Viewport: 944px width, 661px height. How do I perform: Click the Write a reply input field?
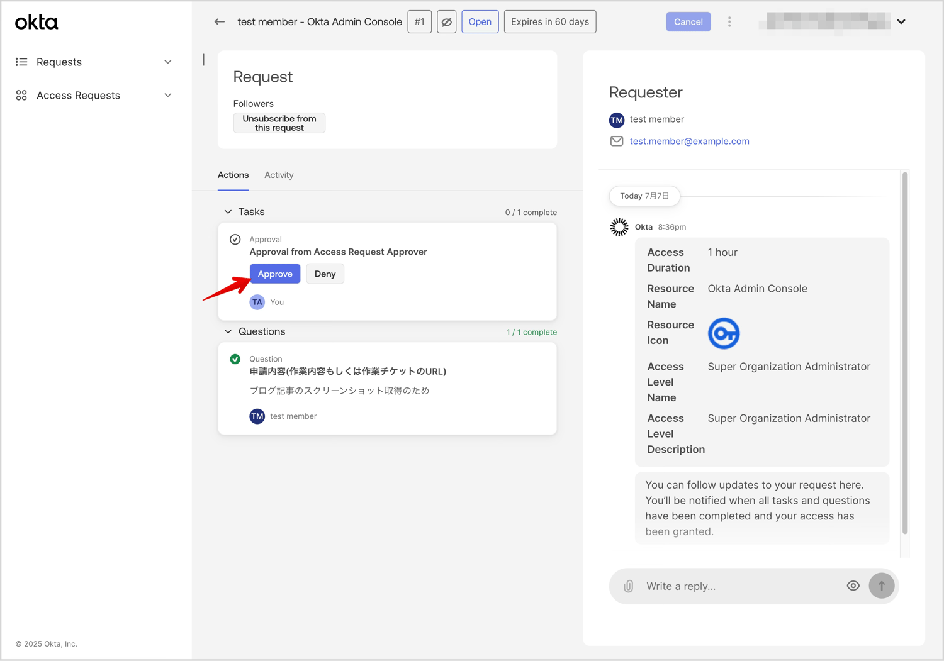[724, 586]
